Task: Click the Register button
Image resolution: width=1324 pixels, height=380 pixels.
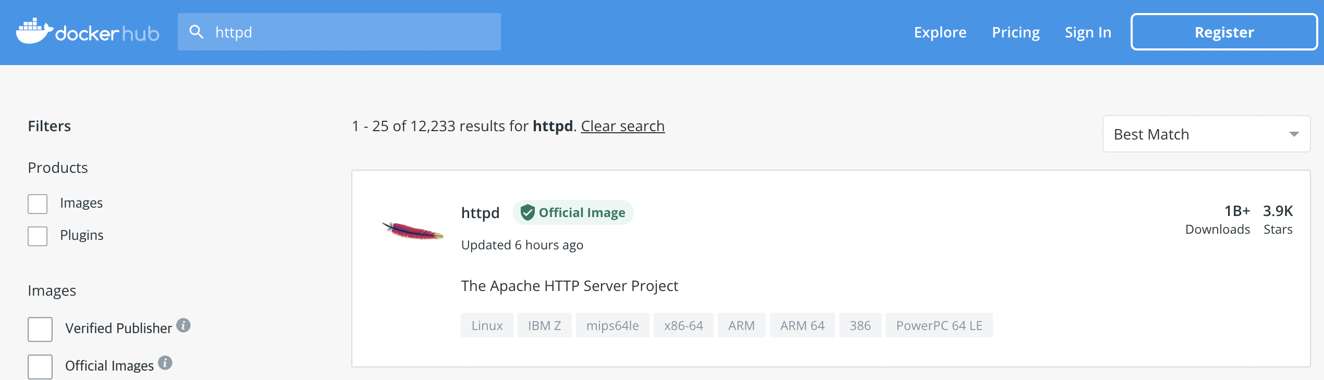Action: click(1224, 32)
